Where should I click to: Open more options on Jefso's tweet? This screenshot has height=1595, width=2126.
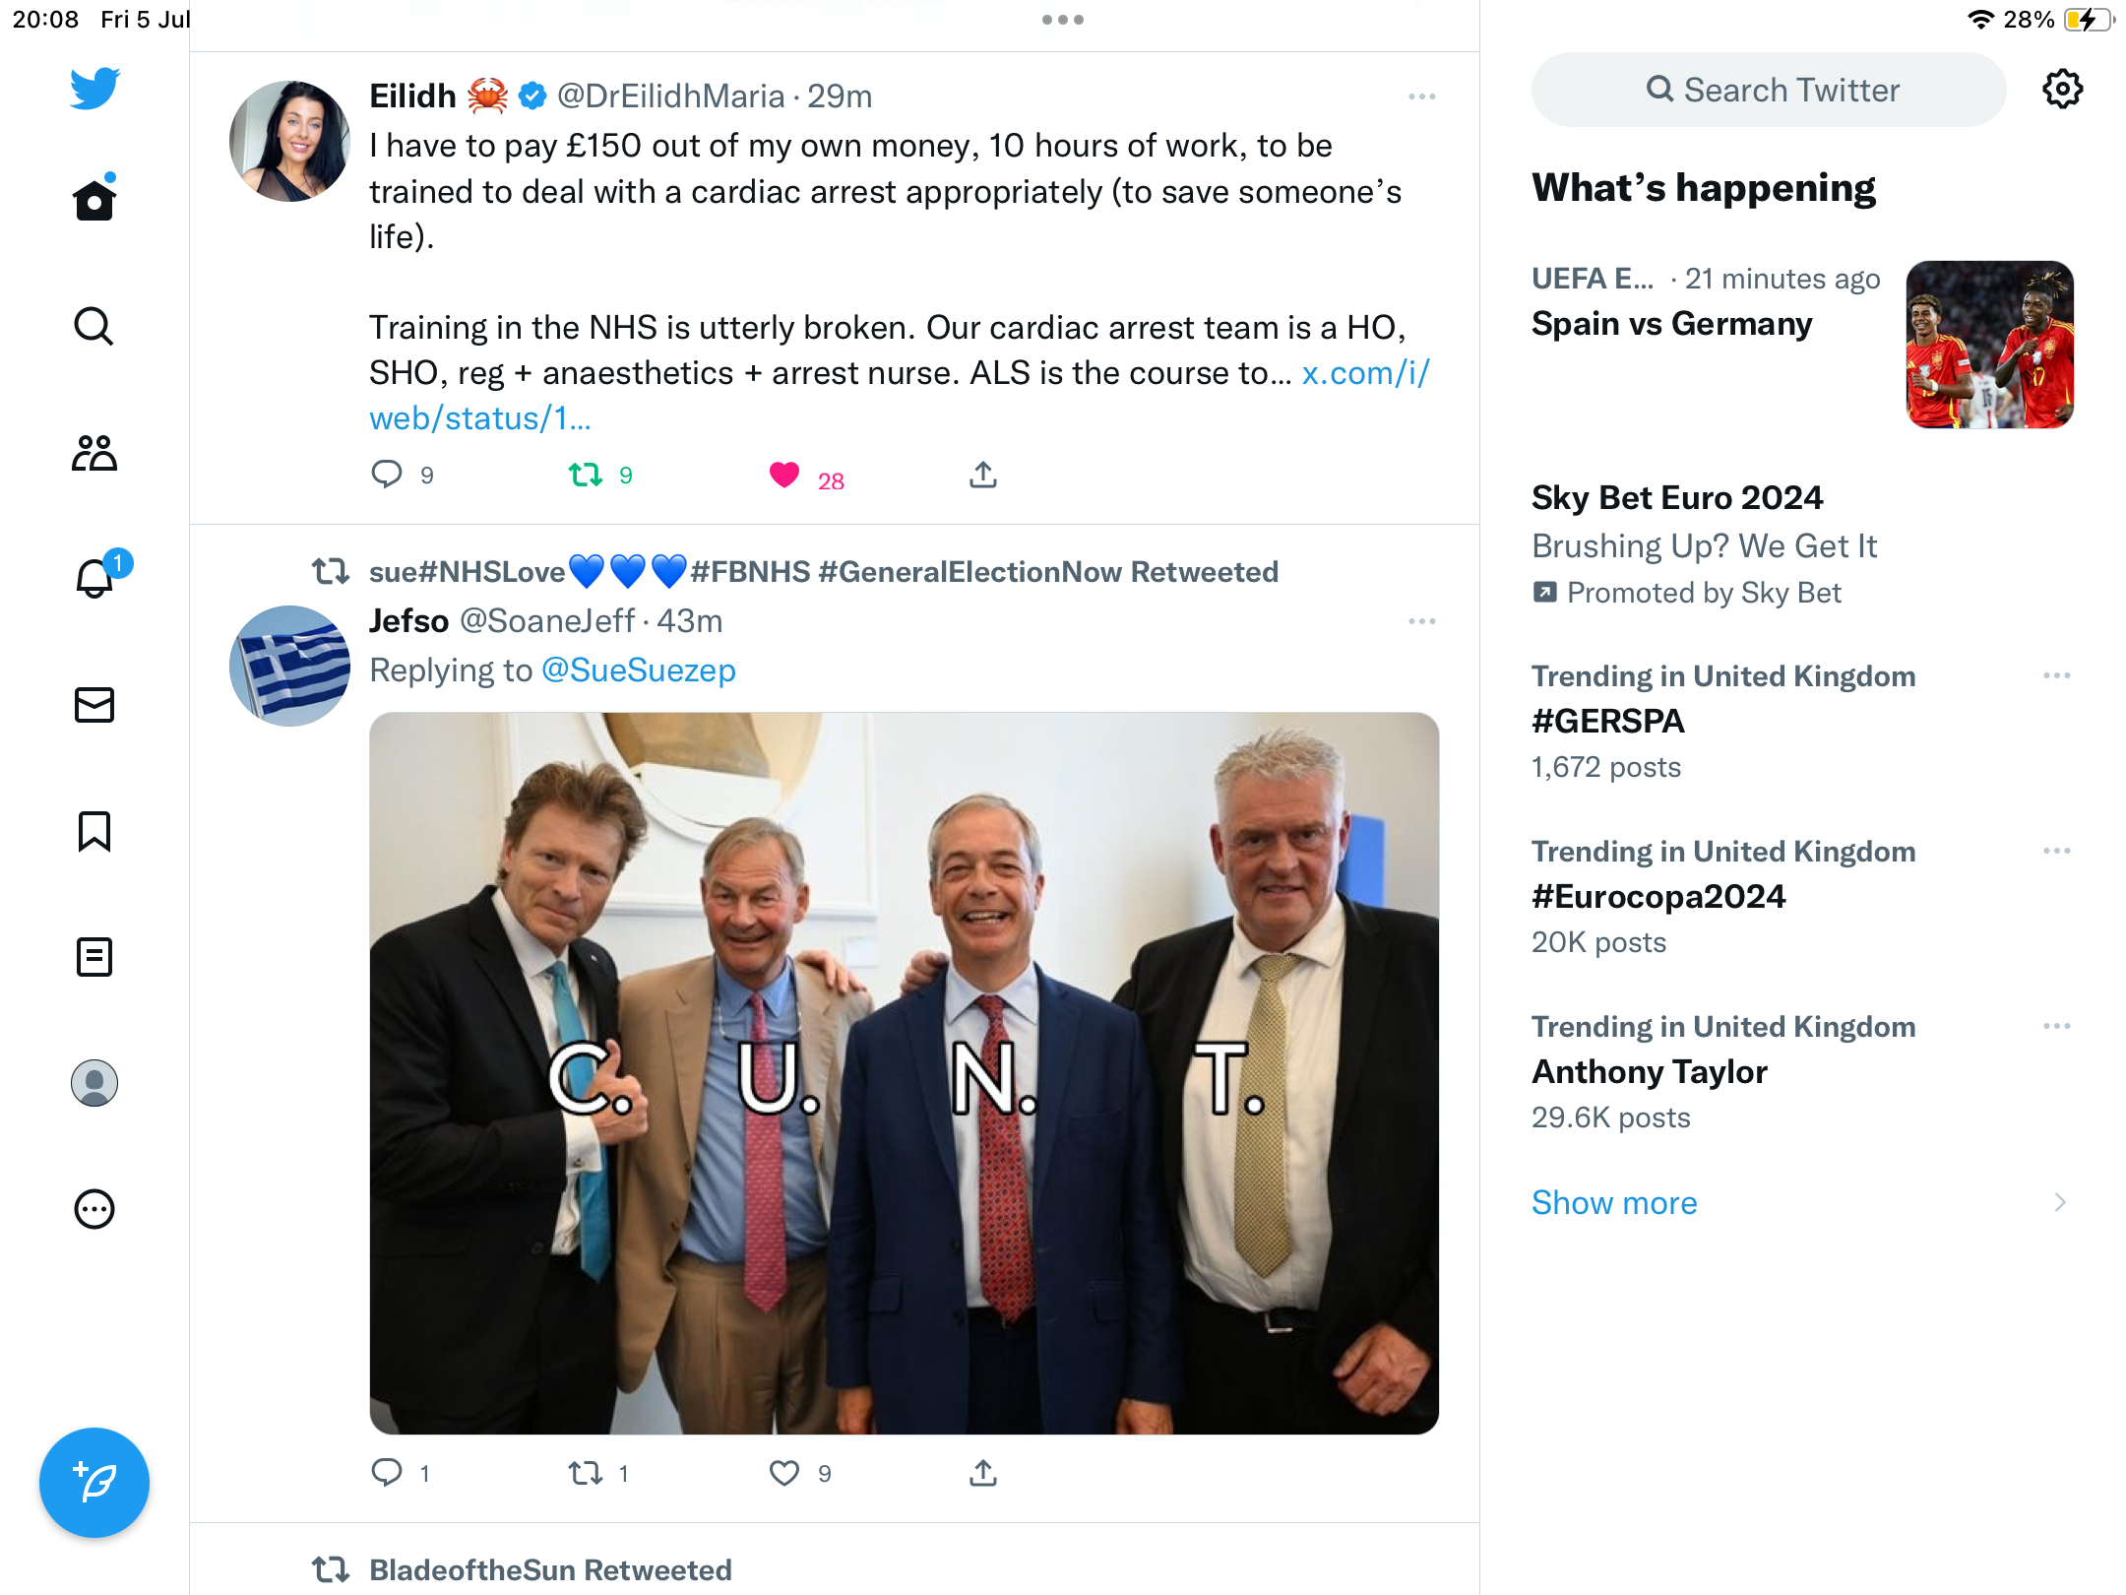1421,621
